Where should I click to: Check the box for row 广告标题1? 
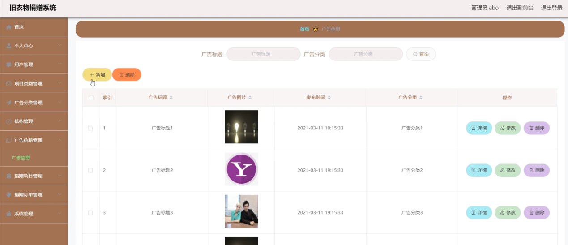pos(90,128)
